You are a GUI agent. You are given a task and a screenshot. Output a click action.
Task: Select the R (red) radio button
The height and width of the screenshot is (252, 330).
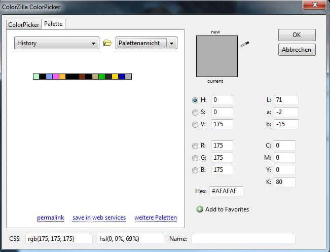coord(195,146)
